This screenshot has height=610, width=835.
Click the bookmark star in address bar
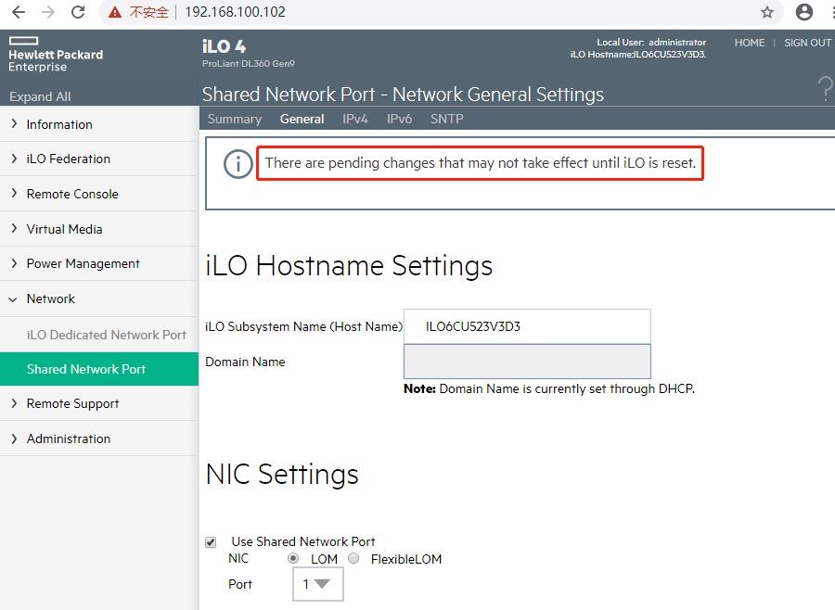pyautogui.click(x=767, y=13)
